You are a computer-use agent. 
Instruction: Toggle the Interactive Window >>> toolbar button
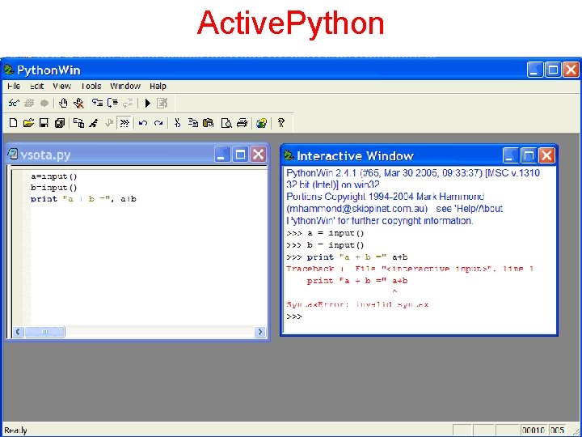pos(124,123)
